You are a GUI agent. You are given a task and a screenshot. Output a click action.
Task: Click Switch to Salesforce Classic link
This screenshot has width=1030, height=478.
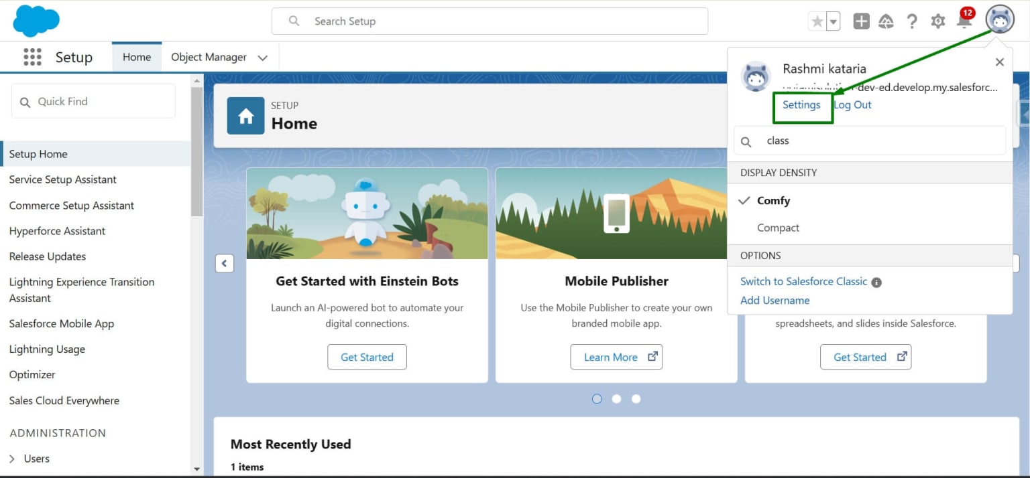[803, 282]
